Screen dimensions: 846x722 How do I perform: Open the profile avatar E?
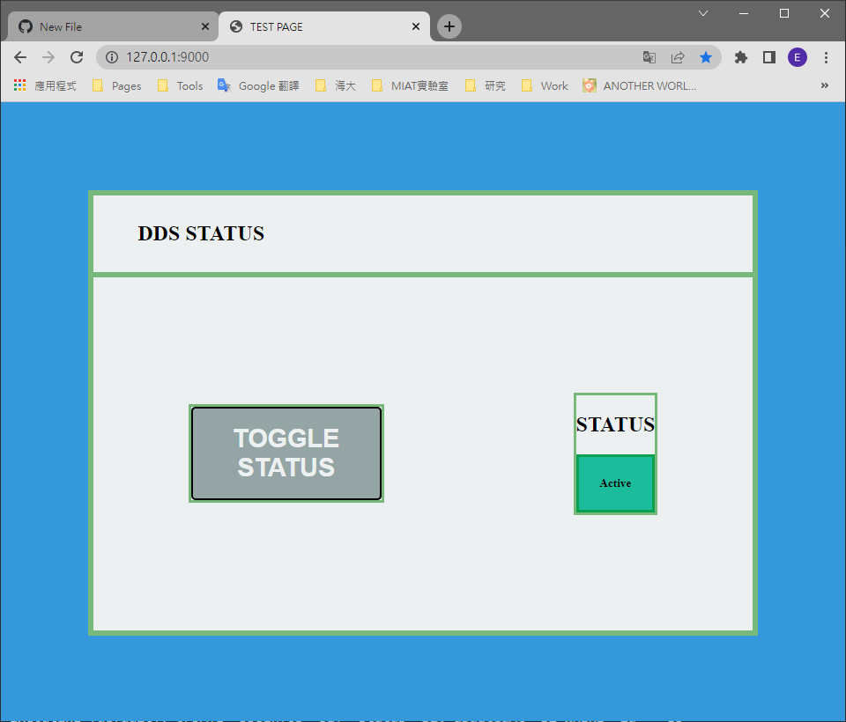tap(798, 57)
